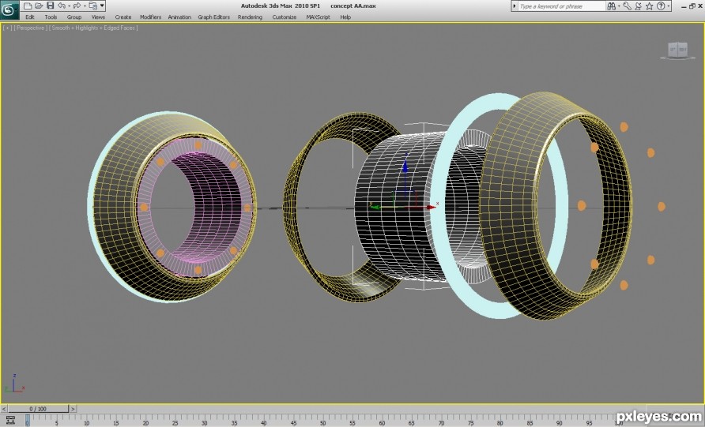Click the time slider next frame arrow
Viewport: 705px width, 427px height.
click(x=73, y=409)
